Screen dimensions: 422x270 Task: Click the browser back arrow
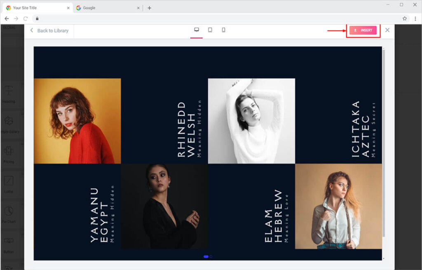[x=7, y=19]
